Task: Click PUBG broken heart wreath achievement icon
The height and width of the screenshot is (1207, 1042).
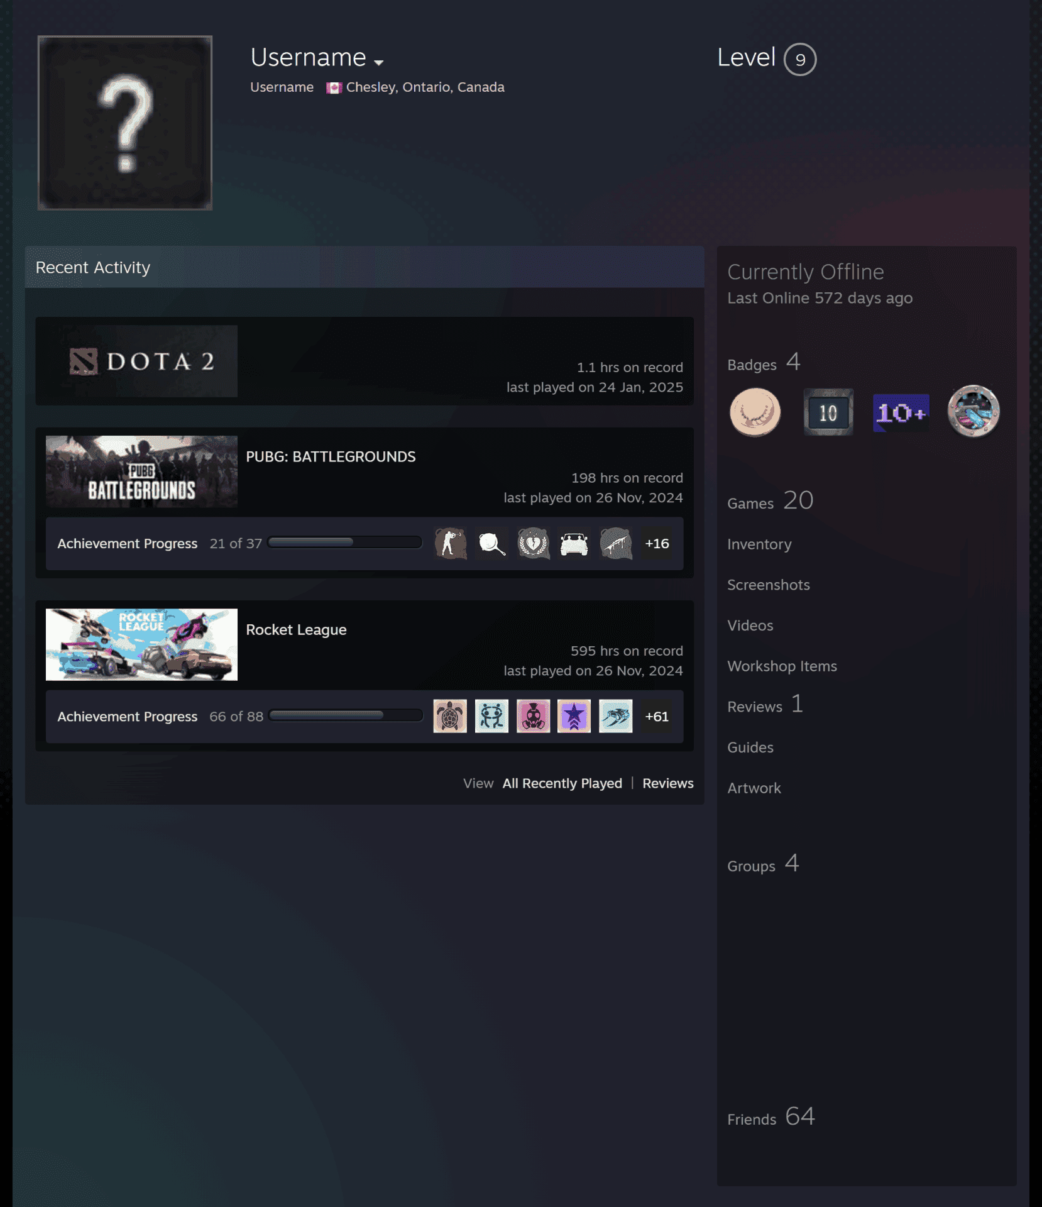Action: (533, 544)
